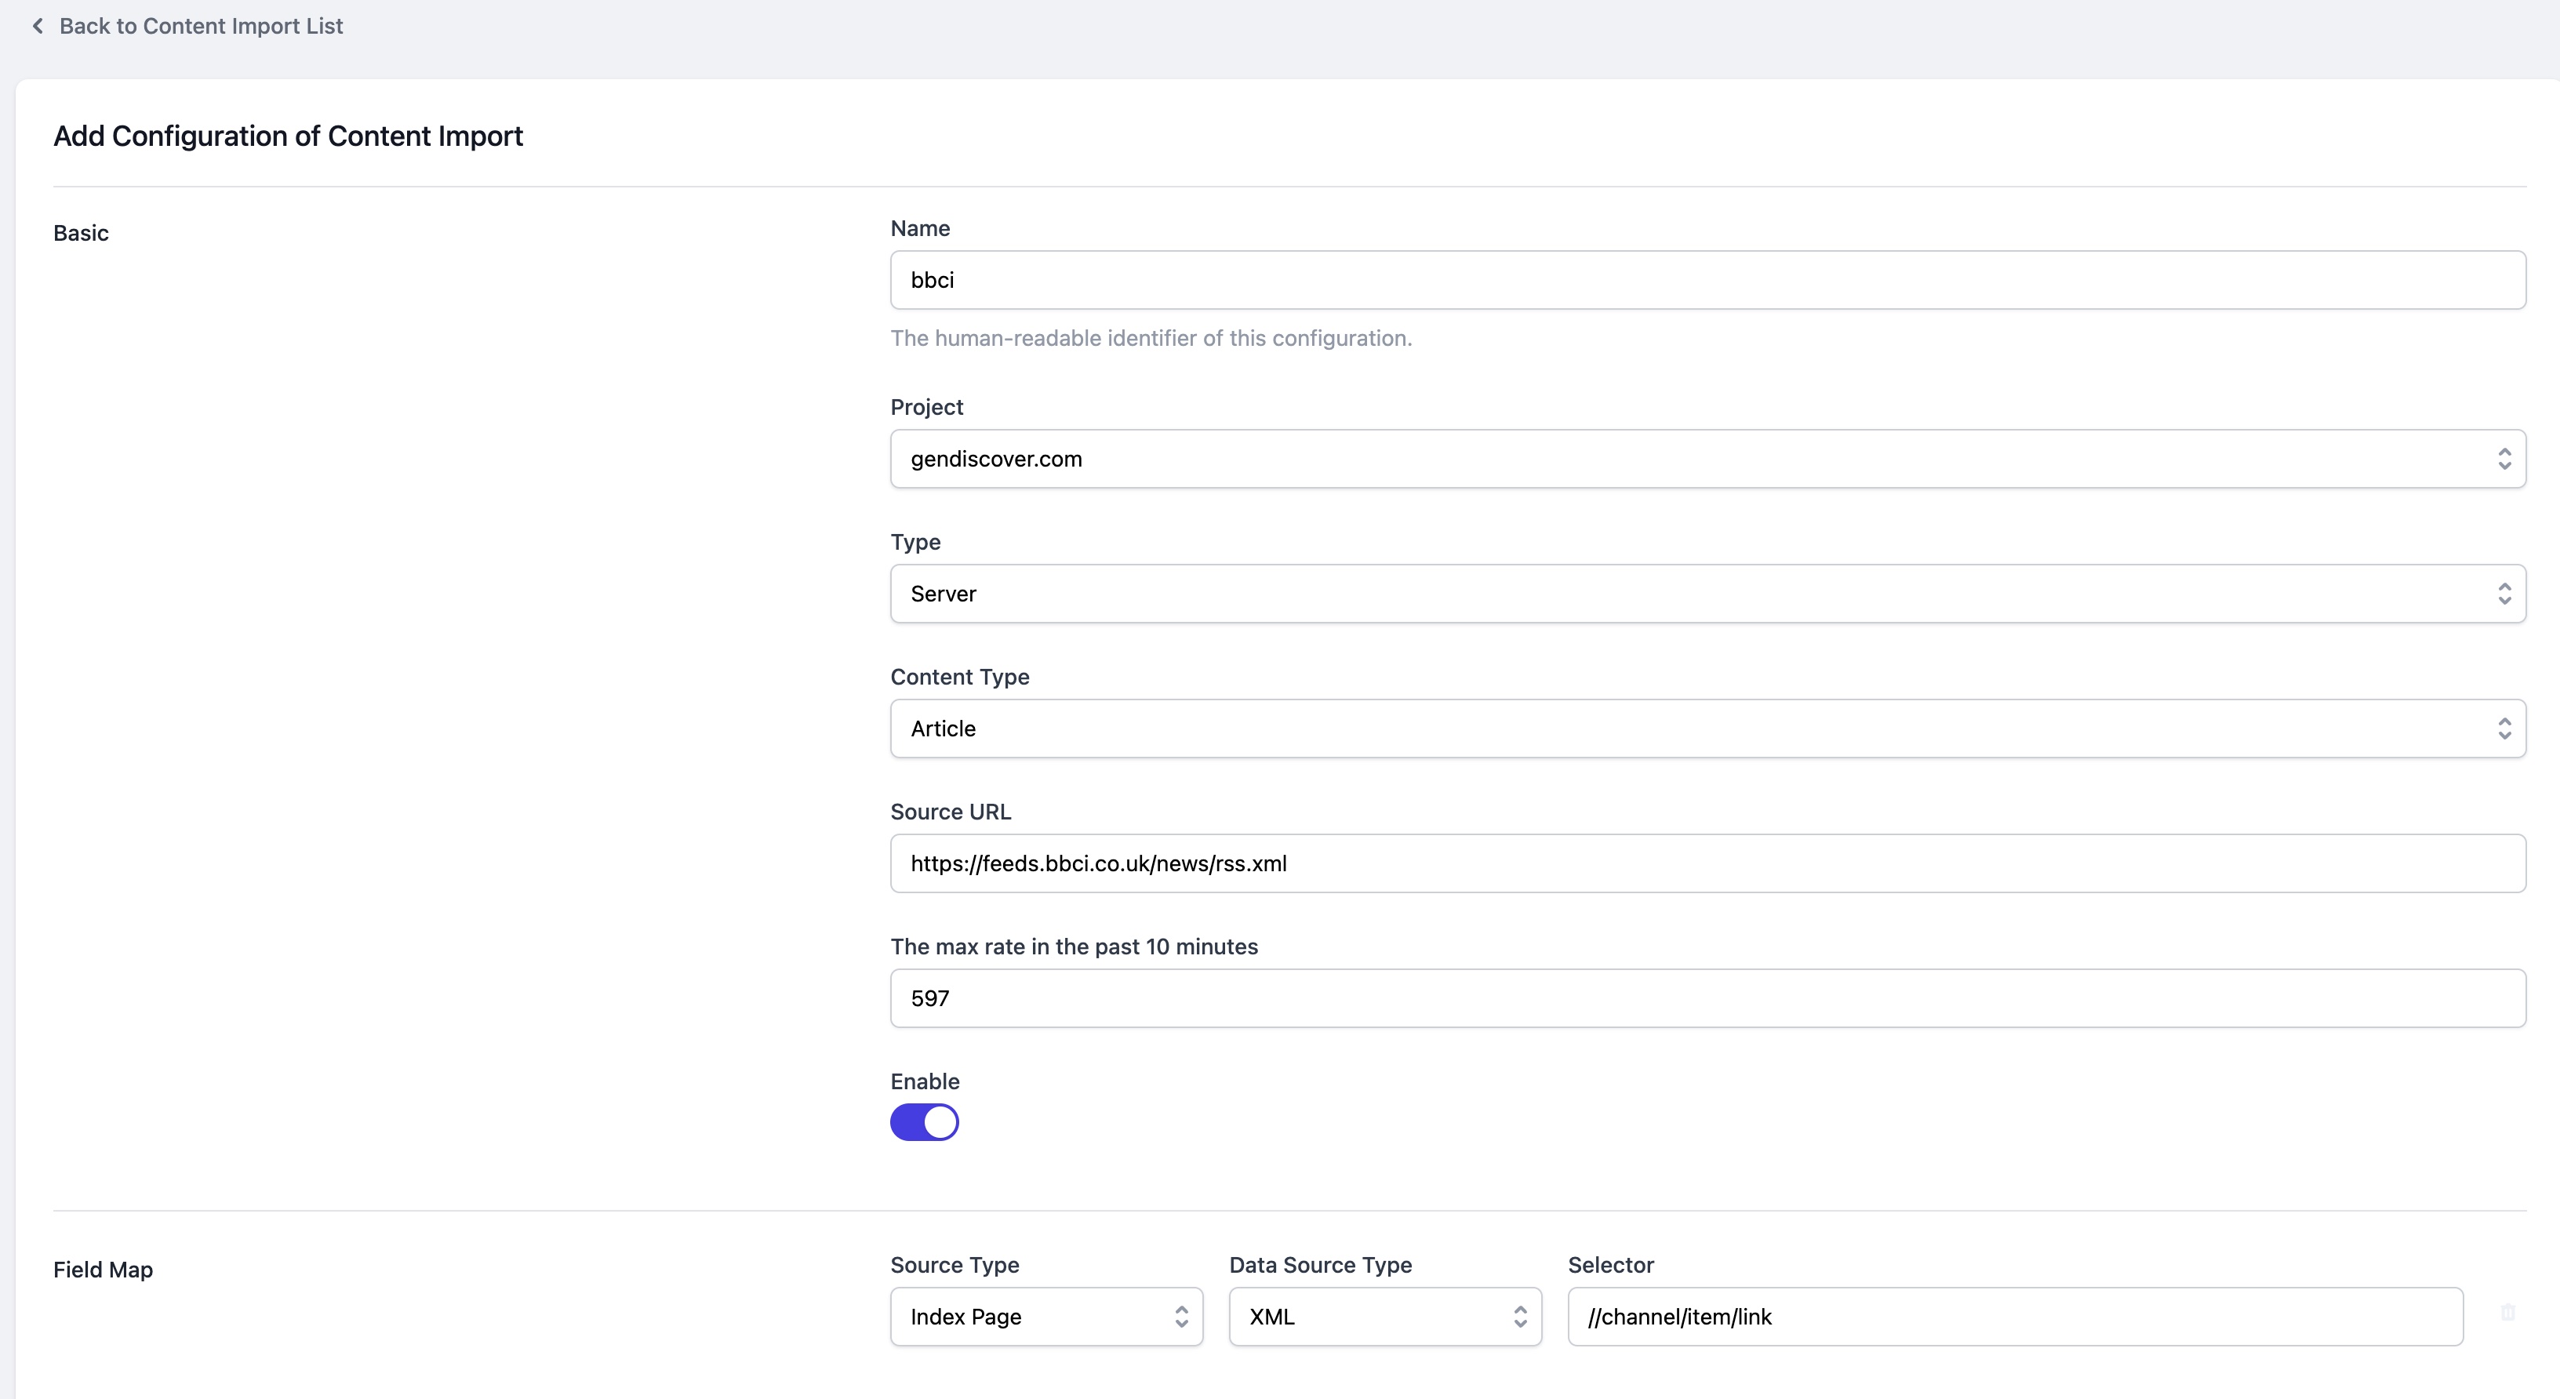Click the up-down arrows on Type select
Image resolution: width=2560 pixels, height=1399 pixels.
(2504, 593)
